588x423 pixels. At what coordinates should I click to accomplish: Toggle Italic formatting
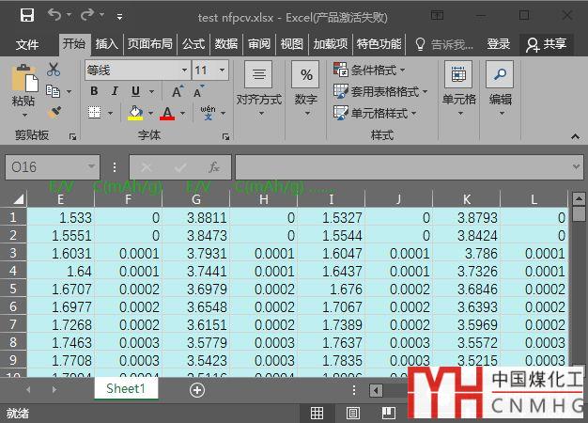click(x=115, y=91)
